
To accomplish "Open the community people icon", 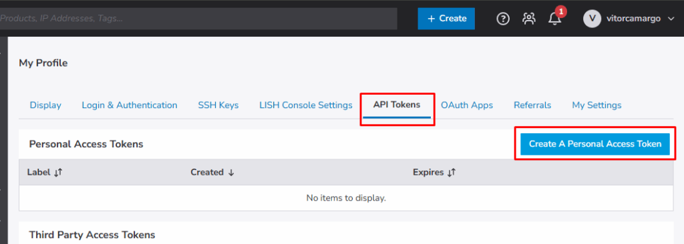I will coord(529,19).
